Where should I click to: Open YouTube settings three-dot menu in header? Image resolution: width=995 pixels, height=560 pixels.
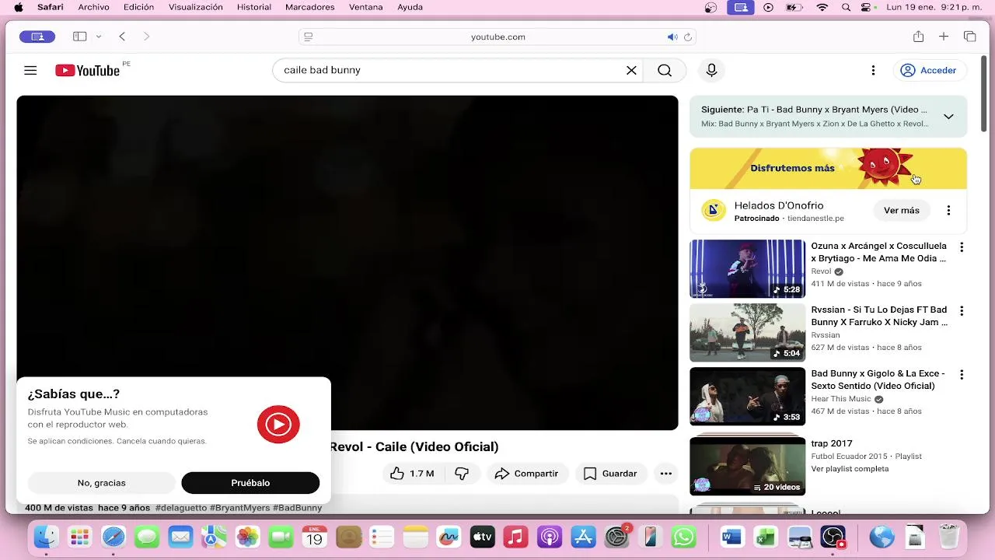[x=873, y=70]
